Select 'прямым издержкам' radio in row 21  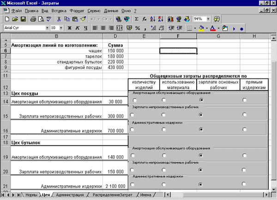pyautogui.click(x=244, y=184)
